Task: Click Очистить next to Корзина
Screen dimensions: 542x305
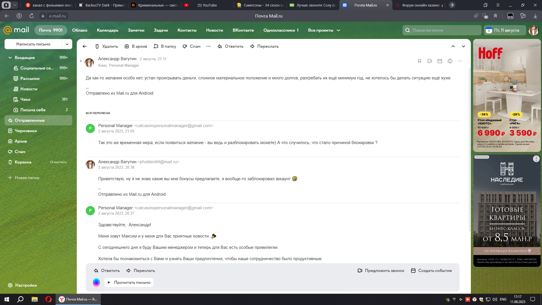Action: 58,162
